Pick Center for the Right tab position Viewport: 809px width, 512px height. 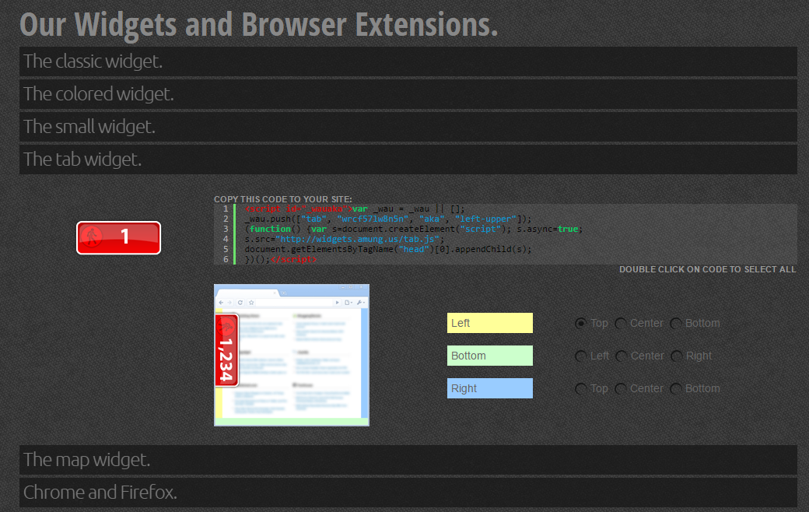(x=621, y=388)
